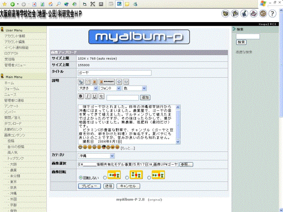Viewport: 283px width, 212px height.
Task: Click the キャンセル cancel button
Action: (x=128, y=186)
